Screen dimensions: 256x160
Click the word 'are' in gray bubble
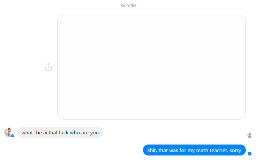(x=85, y=133)
